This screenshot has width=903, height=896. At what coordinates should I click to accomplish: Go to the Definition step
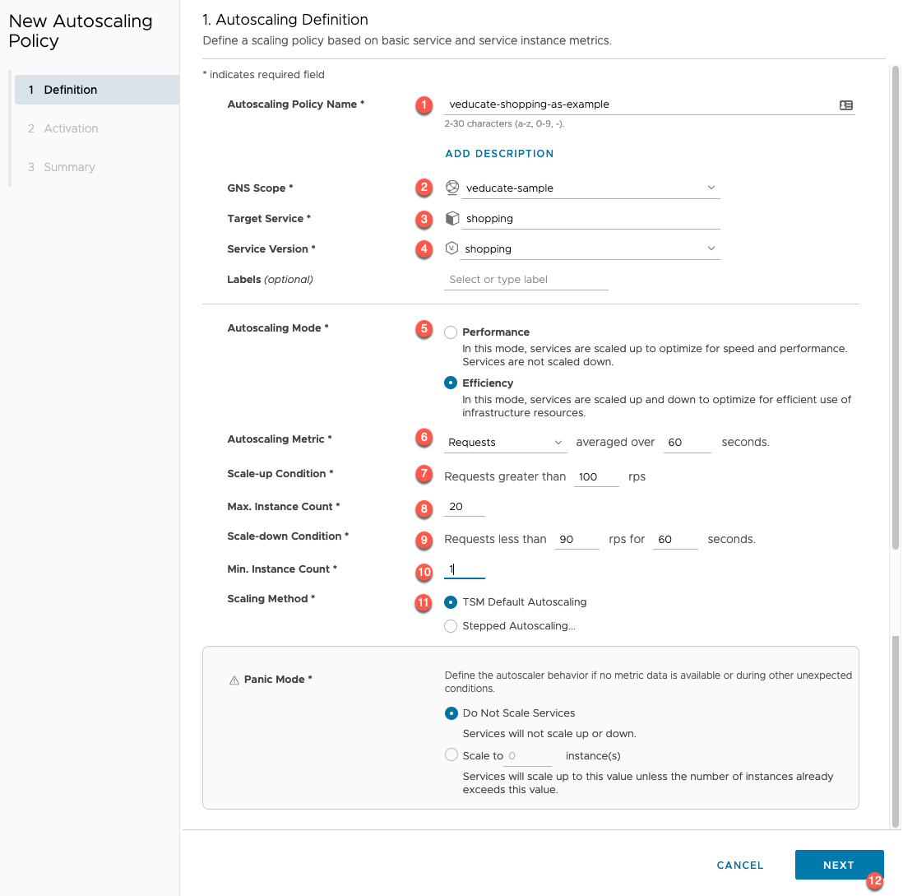(97, 90)
